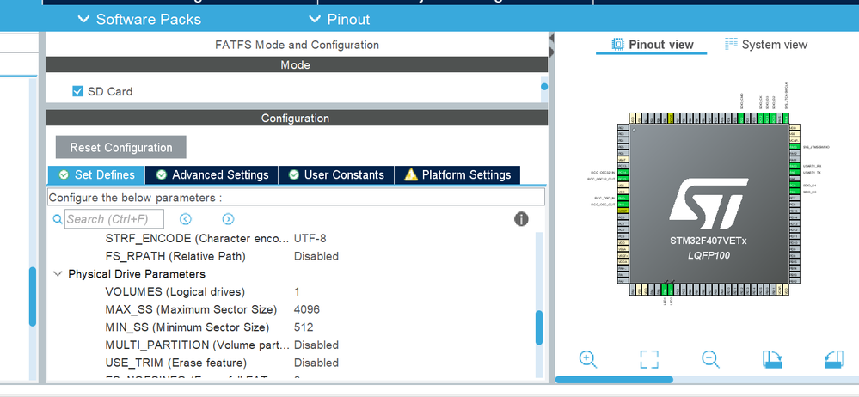859x397 pixels.
Task: Click the magnifier search icon
Action: tap(58, 219)
